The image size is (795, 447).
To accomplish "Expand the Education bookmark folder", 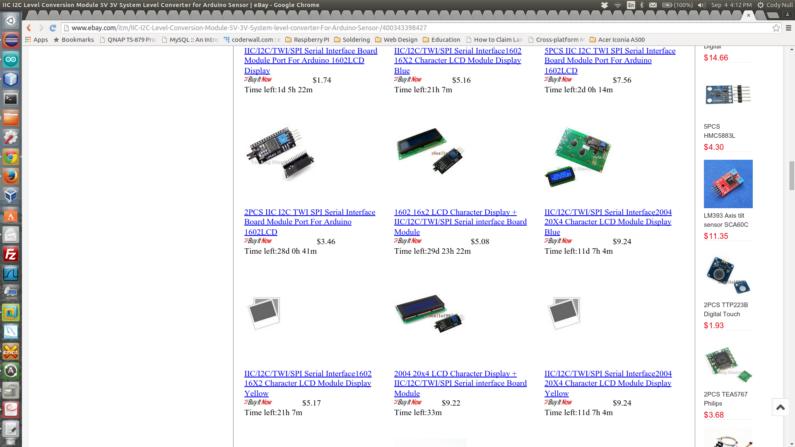I will 441,40.
